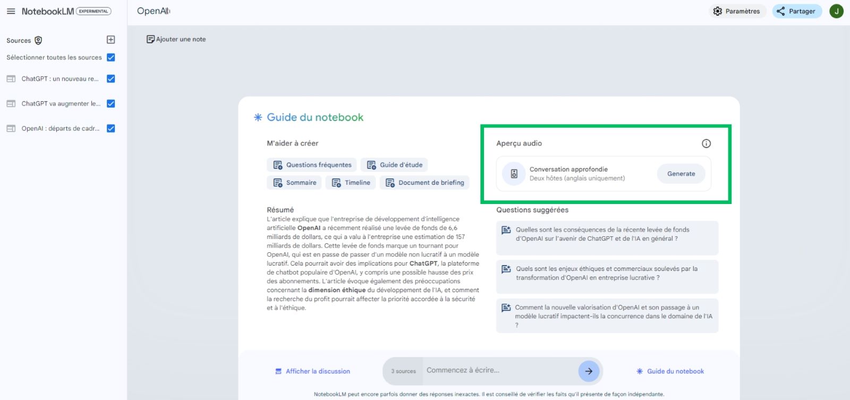The image size is (850, 400).
Task: Click Afficher la discussion
Action: (x=312, y=371)
